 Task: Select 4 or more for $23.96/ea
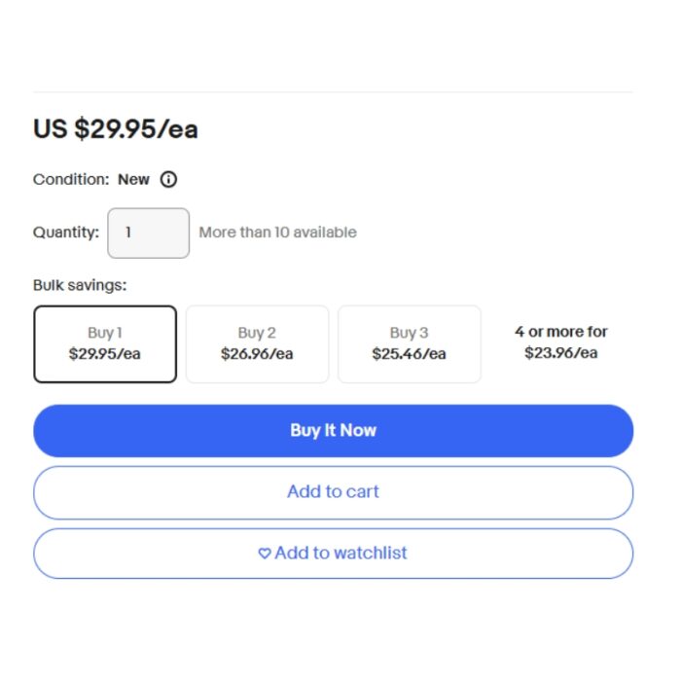point(561,342)
